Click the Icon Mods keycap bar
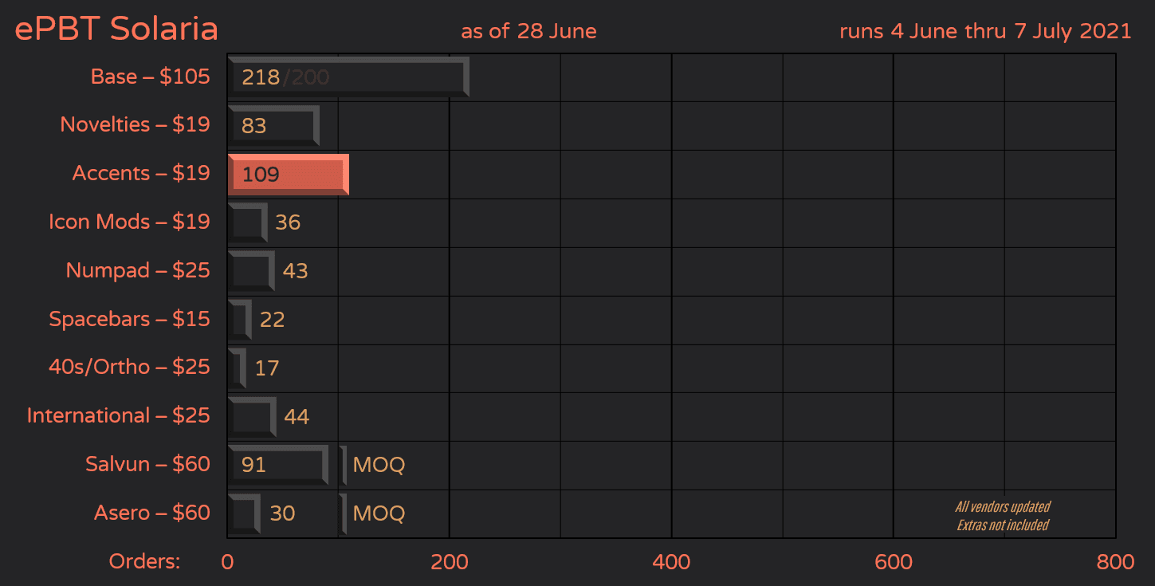Image resolution: width=1155 pixels, height=586 pixels. click(x=247, y=222)
